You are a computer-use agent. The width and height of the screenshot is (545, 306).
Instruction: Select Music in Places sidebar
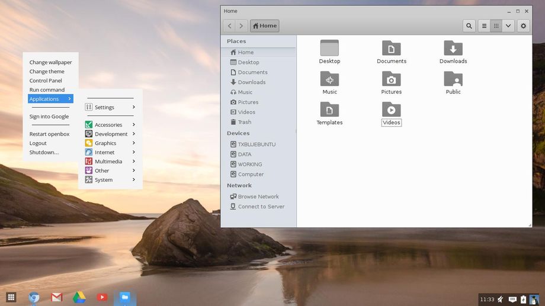coord(259,92)
